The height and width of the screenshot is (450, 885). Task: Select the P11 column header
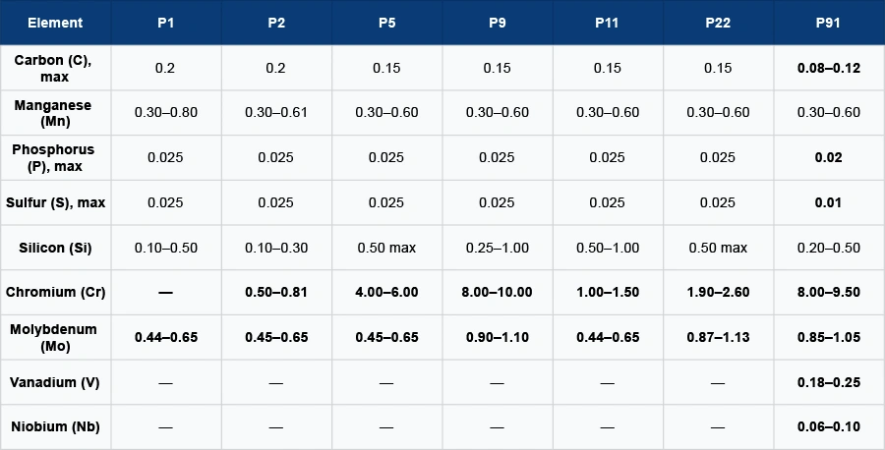pos(607,23)
